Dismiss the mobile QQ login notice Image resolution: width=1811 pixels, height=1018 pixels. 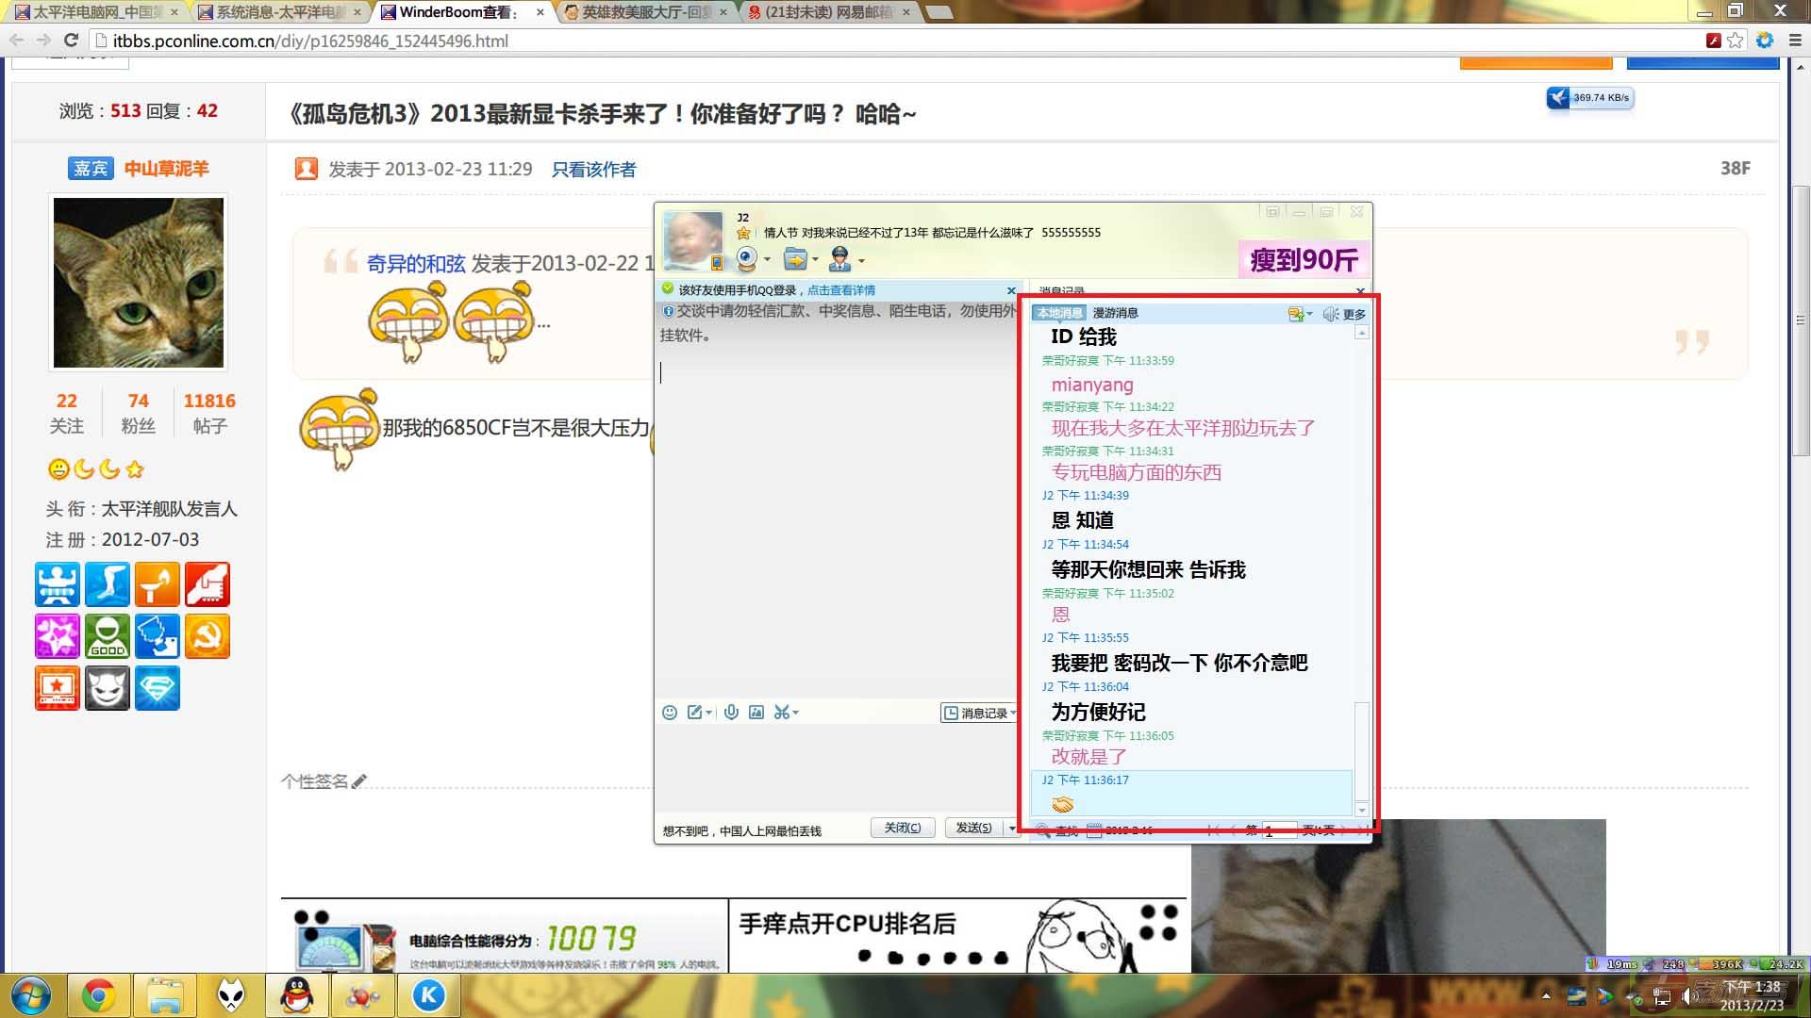coord(1011,290)
